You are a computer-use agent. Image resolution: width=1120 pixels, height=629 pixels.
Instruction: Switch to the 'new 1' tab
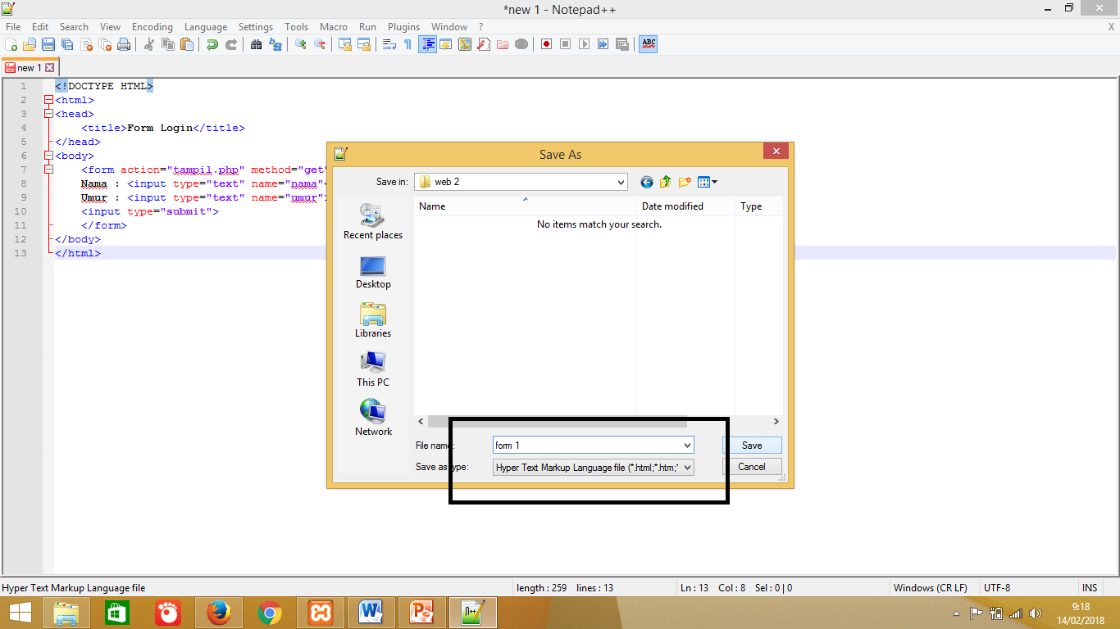pos(29,67)
